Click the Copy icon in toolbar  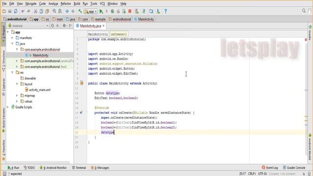(41, 11)
